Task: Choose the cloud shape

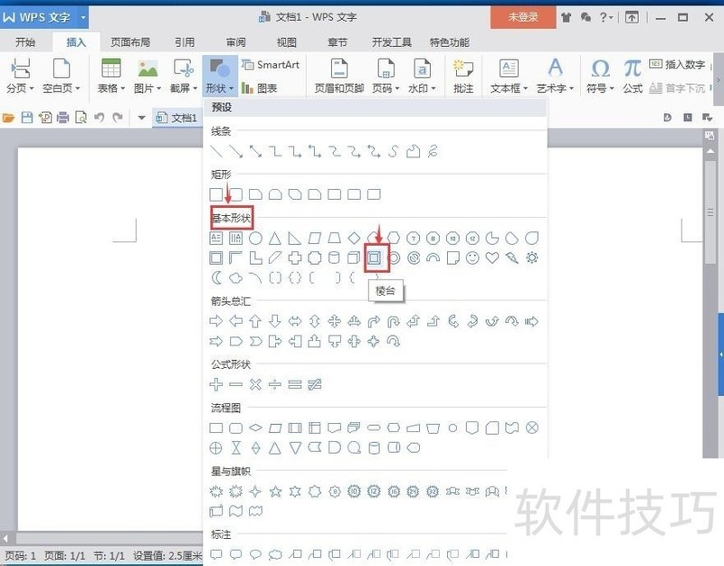Action: click(x=236, y=278)
